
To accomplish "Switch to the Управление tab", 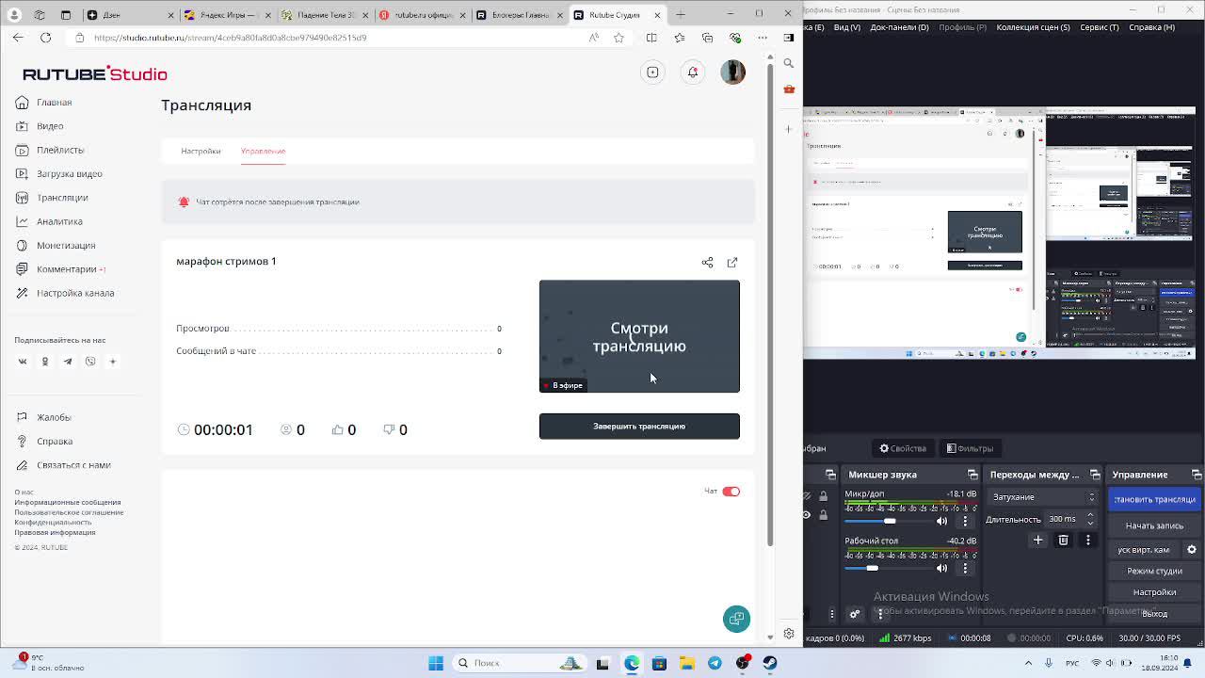I will click(263, 151).
